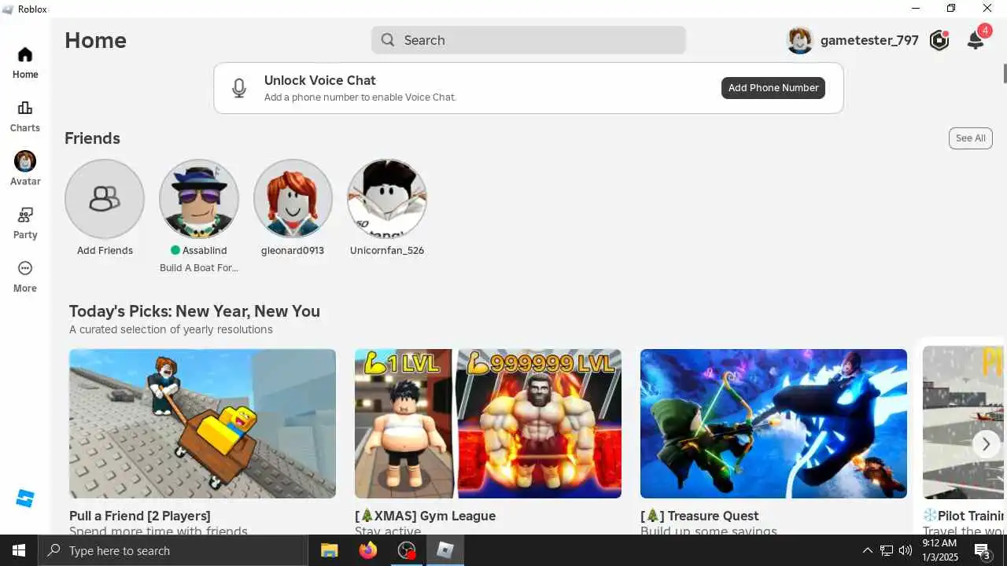Open File Explorer from the taskbar
1007x566 pixels.
point(330,550)
